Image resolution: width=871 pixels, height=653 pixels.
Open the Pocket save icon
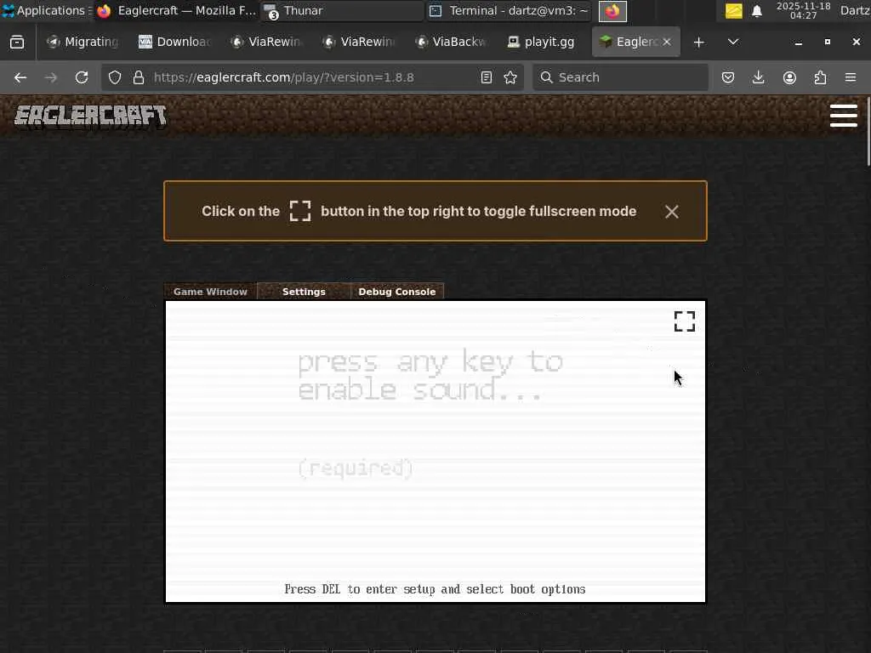click(728, 77)
